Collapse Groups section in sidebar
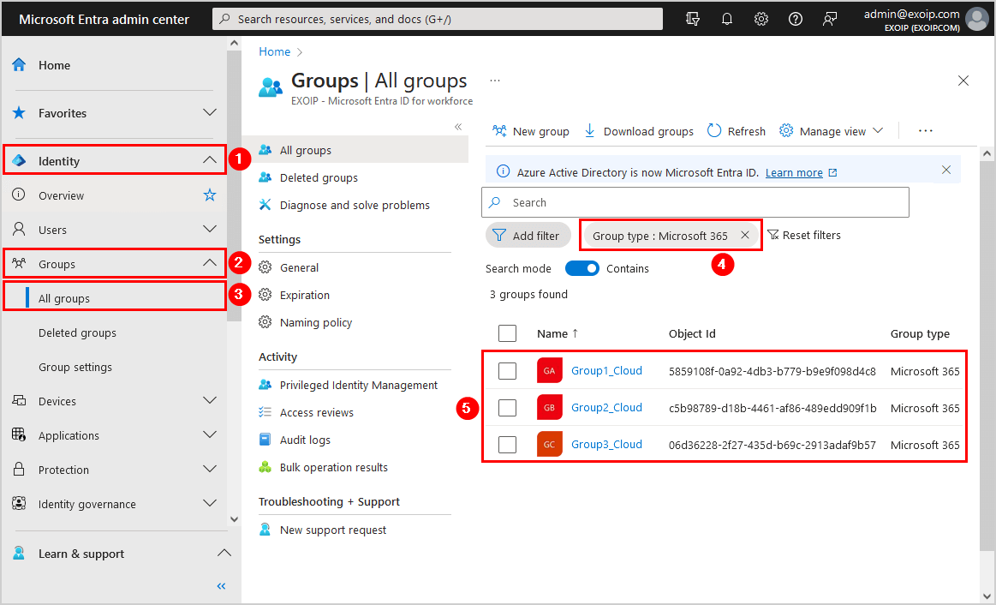Image resolution: width=996 pixels, height=605 pixels. point(210,263)
